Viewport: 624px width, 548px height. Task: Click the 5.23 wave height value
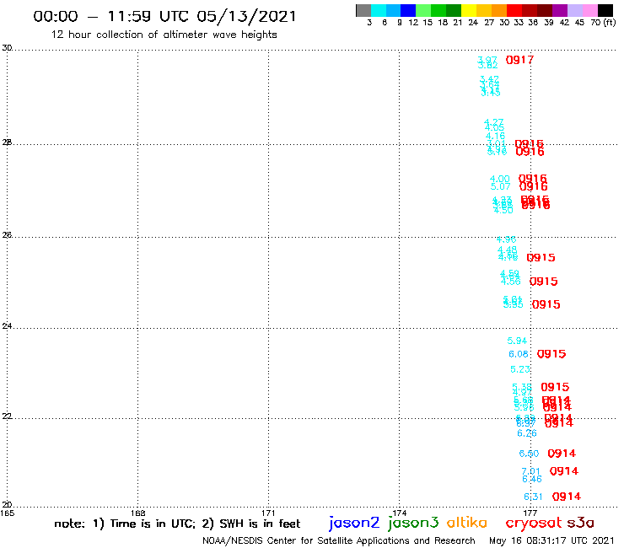point(520,369)
